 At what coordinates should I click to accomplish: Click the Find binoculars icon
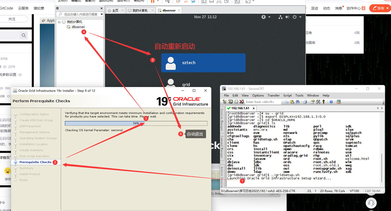pos(297,102)
